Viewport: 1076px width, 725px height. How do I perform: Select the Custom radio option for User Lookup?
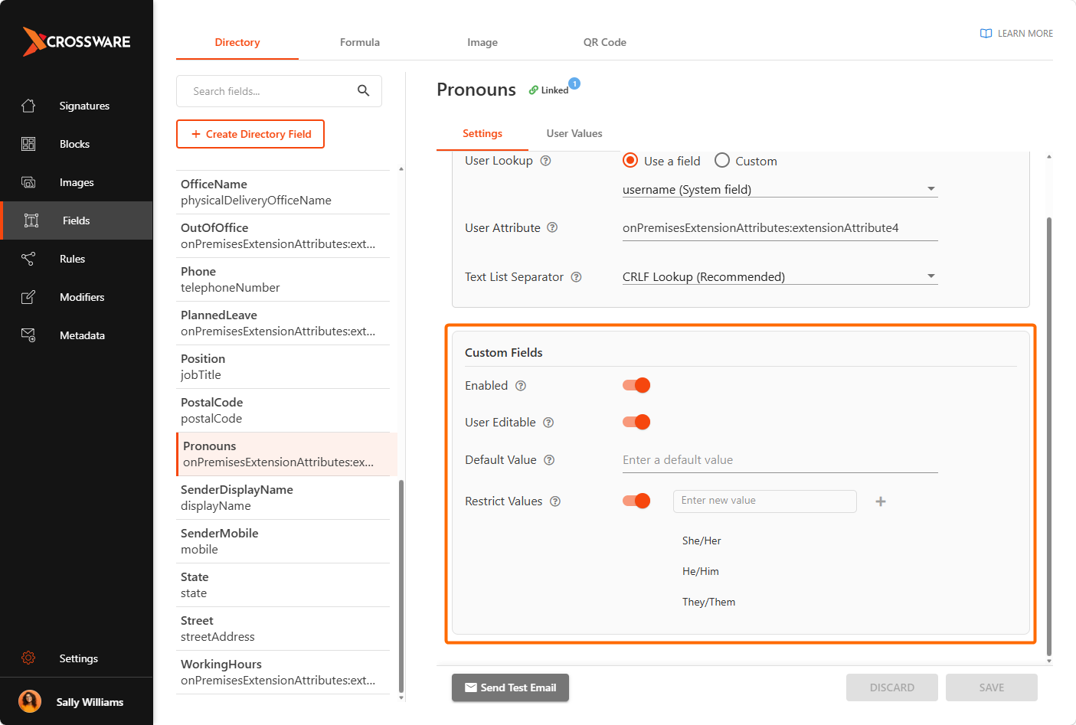(x=722, y=160)
